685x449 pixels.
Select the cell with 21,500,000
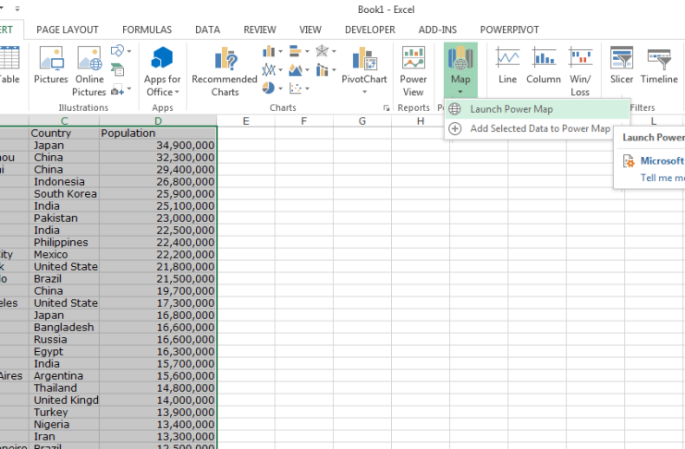click(x=158, y=279)
